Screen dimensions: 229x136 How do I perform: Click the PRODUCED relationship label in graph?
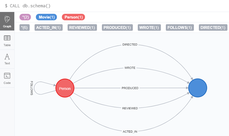pos(130,88)
